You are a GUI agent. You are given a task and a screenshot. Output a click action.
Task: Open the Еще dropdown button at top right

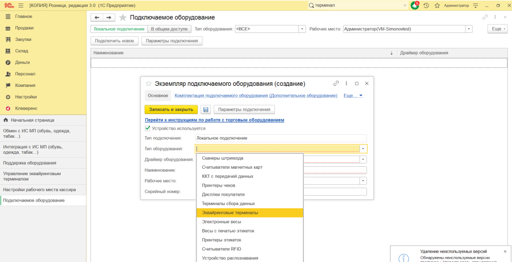pos(497,29)
